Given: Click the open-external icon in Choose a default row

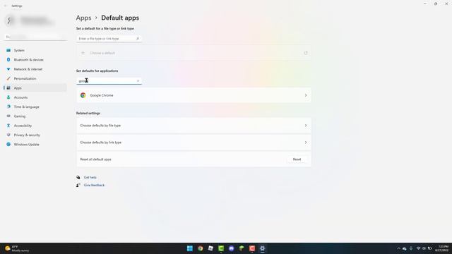Looking at the screenshot, I should (306, 53).
